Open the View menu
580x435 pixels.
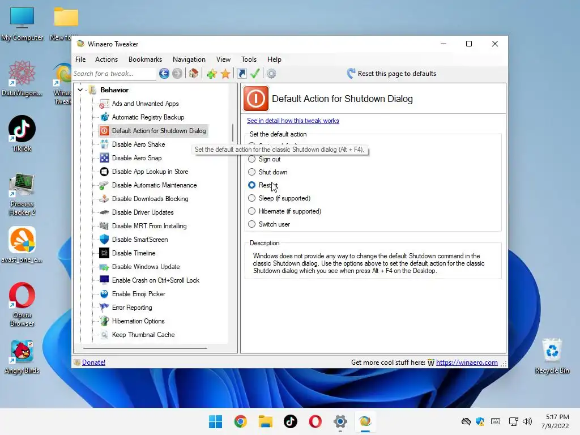[223, 59]
